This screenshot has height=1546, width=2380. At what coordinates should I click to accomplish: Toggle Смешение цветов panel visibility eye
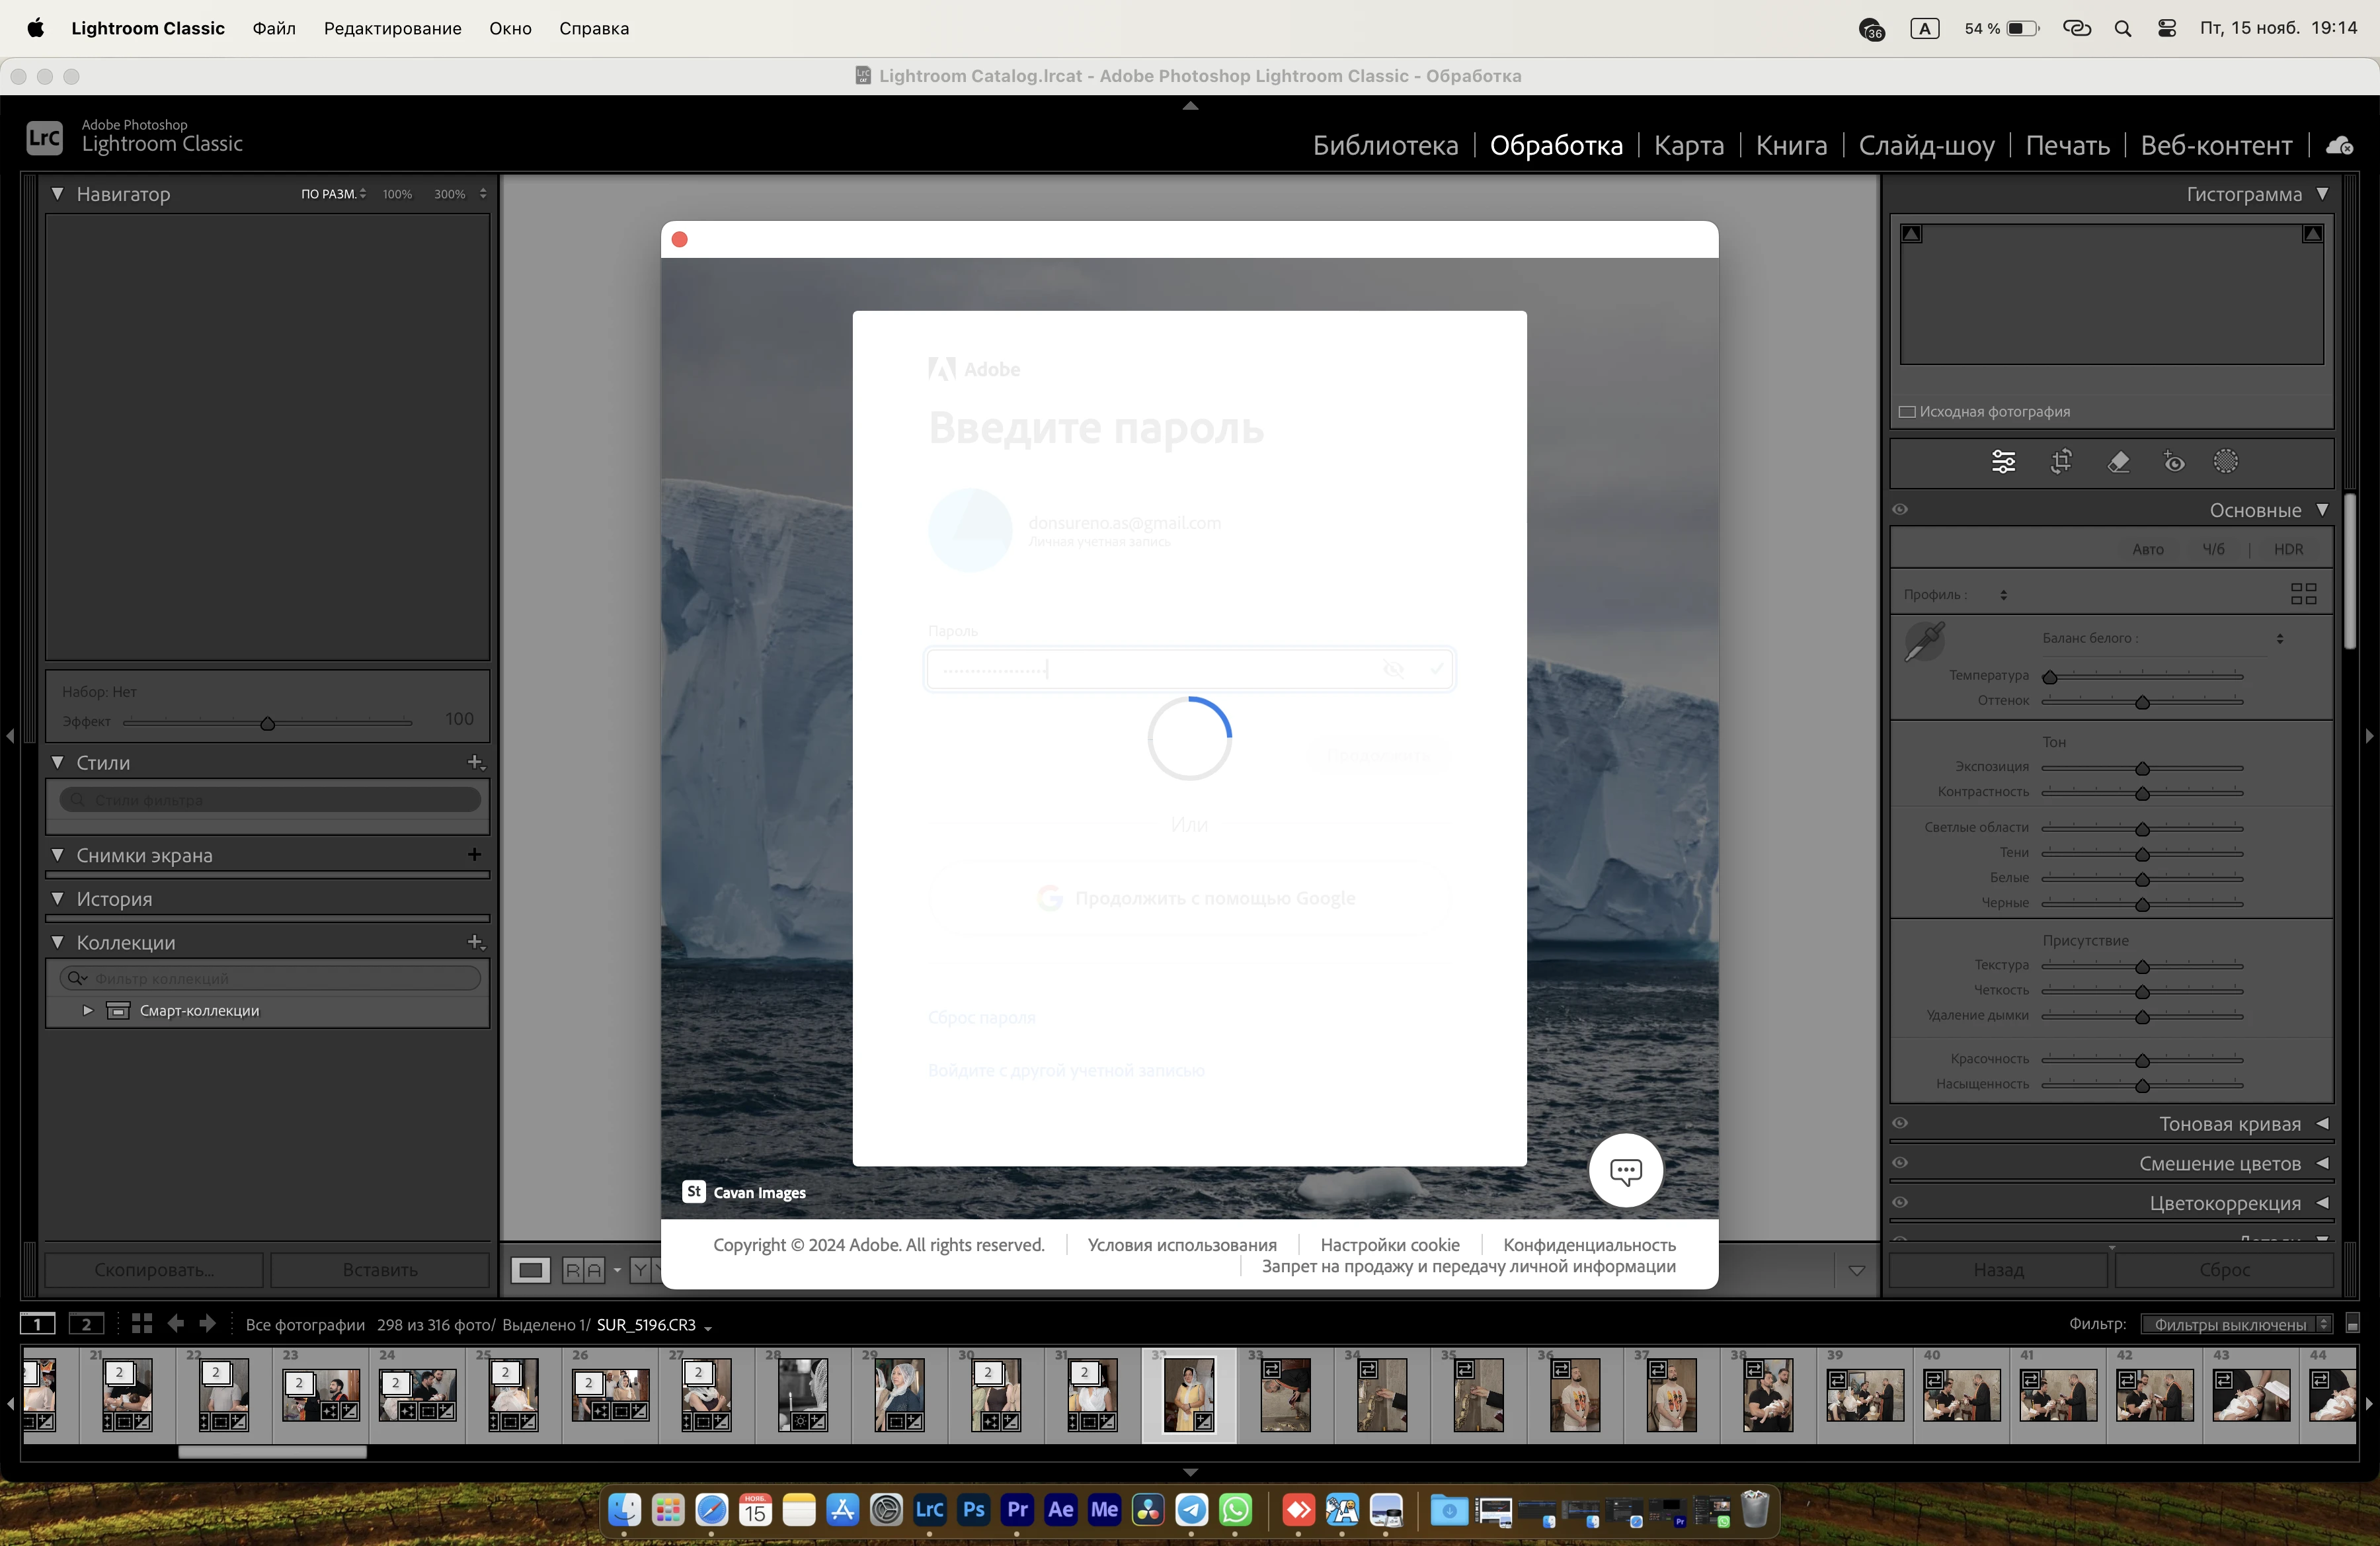1900,1163
